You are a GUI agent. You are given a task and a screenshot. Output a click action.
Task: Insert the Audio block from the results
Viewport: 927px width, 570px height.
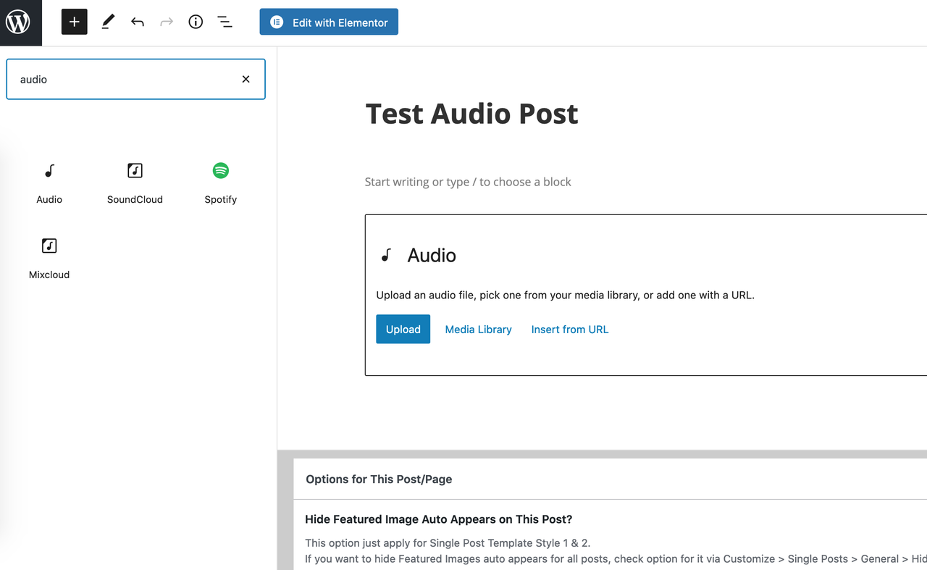pyautogui.click(x=49, y=184)
